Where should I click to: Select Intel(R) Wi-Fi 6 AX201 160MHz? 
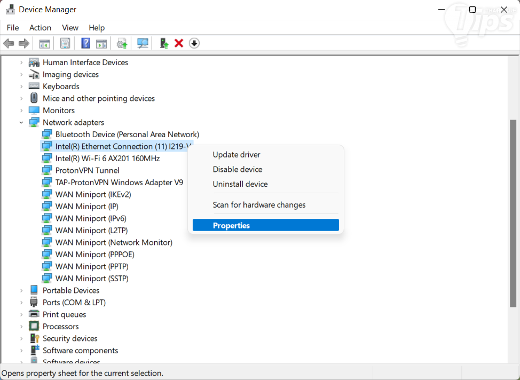(107, 158)
